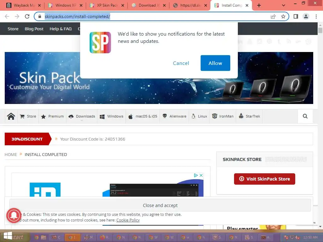Open browser side panel
This screenshot has width=323, height=242.
(296, 16)
